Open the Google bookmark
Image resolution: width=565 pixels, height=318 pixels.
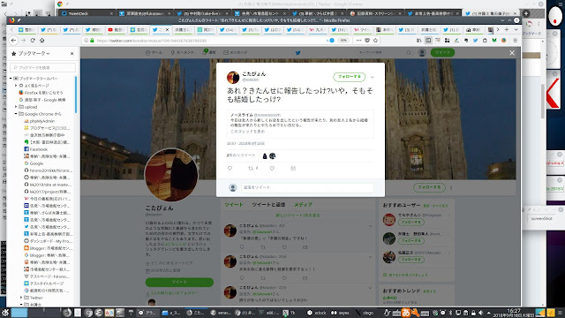[x=34, y=163]
